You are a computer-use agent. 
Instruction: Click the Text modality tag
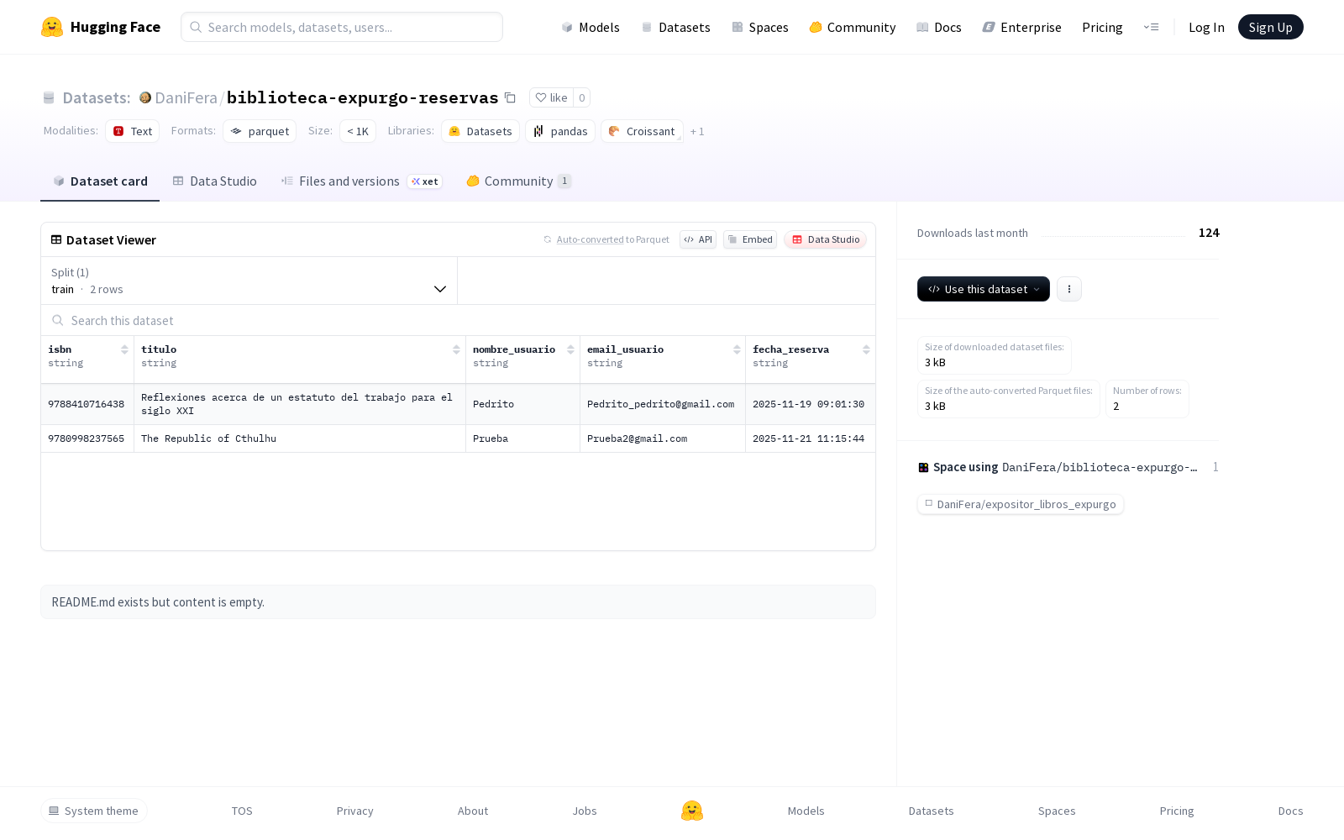click(x=133, y=131)
